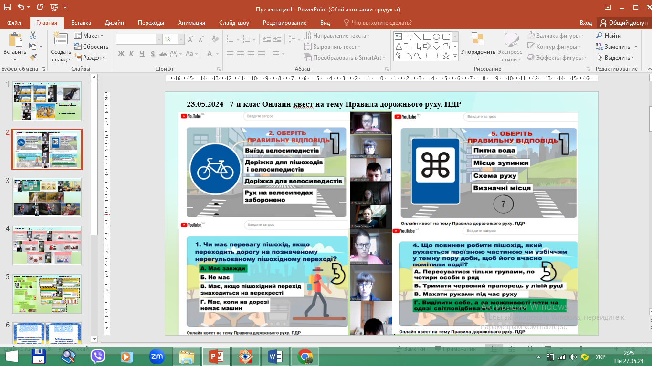652x366 pixels.
Task: Toggle the Заметки notes pane
Action: coord(410,349)
